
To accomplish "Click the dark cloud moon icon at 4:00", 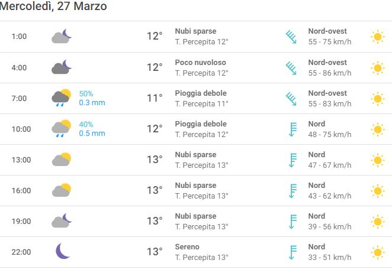I will 62,67.
